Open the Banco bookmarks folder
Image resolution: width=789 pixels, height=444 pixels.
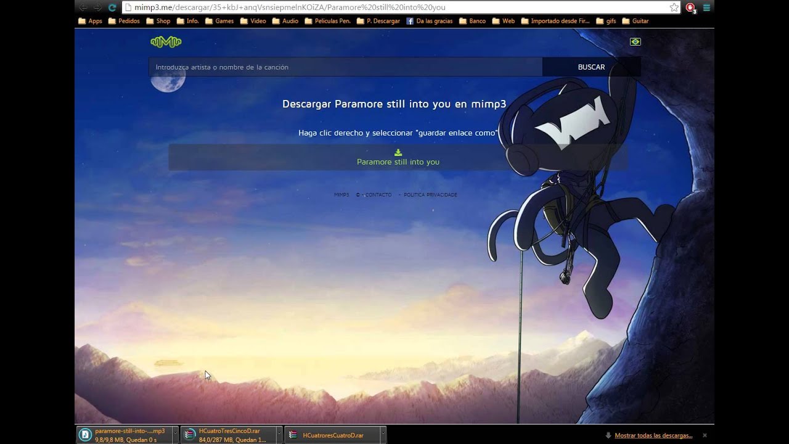[x=472, y=21]
